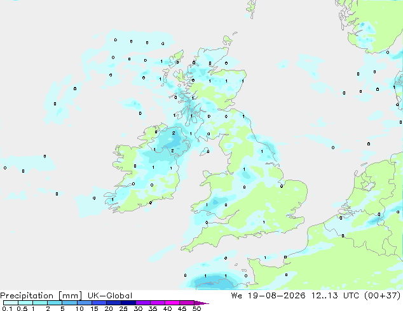The image size is (403, 311).
Task: Click the '40' legend scale label
Action: point(167,308)
